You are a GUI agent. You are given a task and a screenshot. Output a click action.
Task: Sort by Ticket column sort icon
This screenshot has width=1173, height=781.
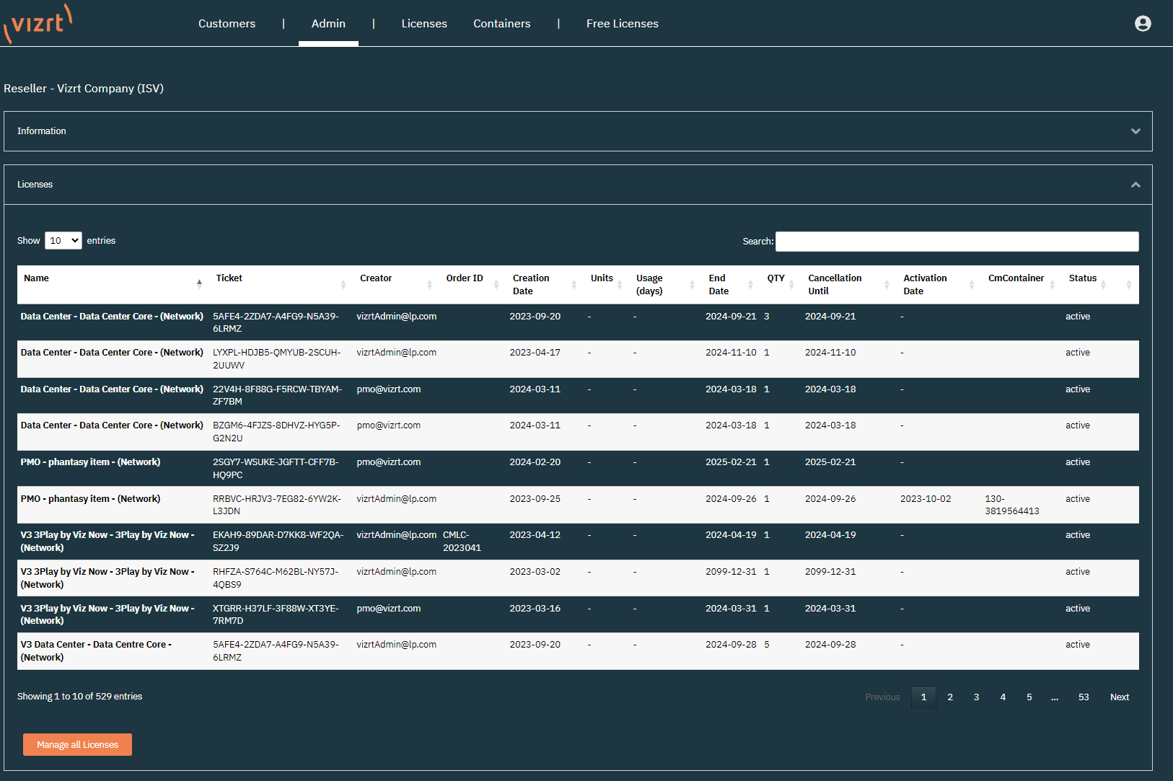coord(343,285)
